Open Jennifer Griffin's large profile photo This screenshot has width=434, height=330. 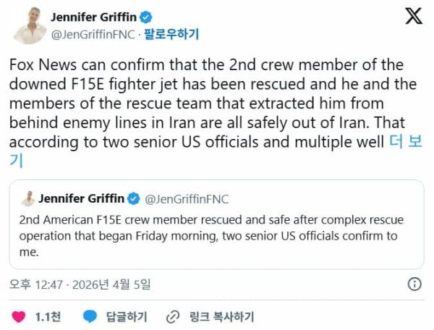point(27,25)
